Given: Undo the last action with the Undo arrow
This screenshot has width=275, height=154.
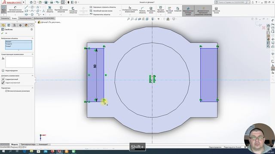Looking at the screenshot, I should tap(57, 2).
